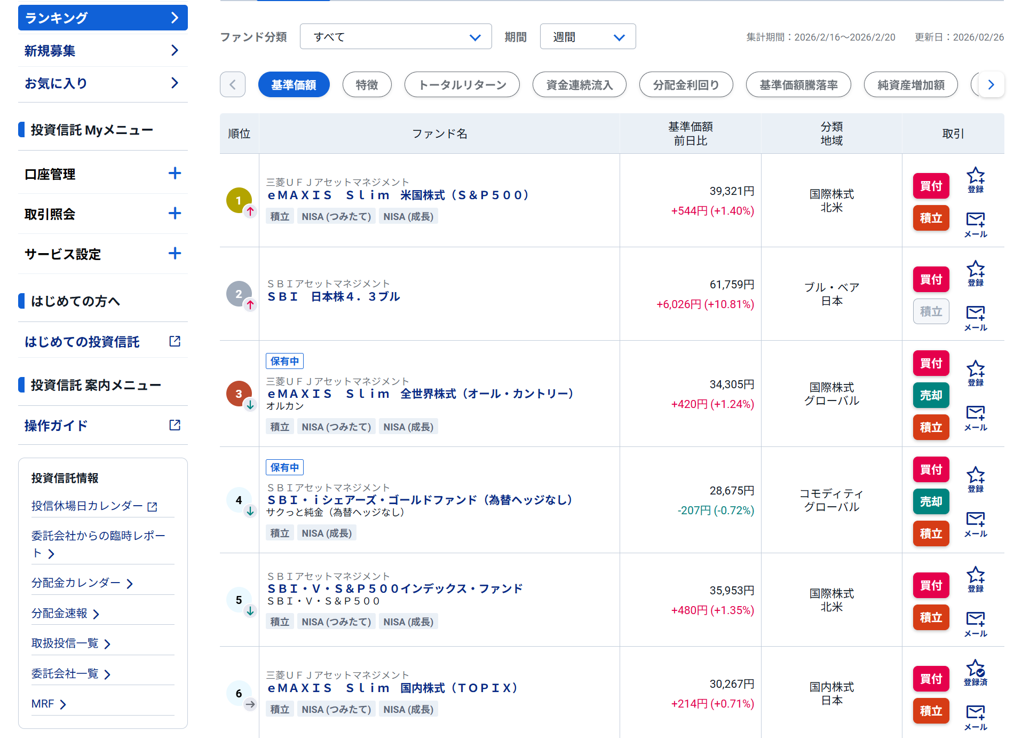Click star register icon for SBI ゴールドファンド
Image resolution: width=1022 pixels, height=738 pixels.
(975, 478)
